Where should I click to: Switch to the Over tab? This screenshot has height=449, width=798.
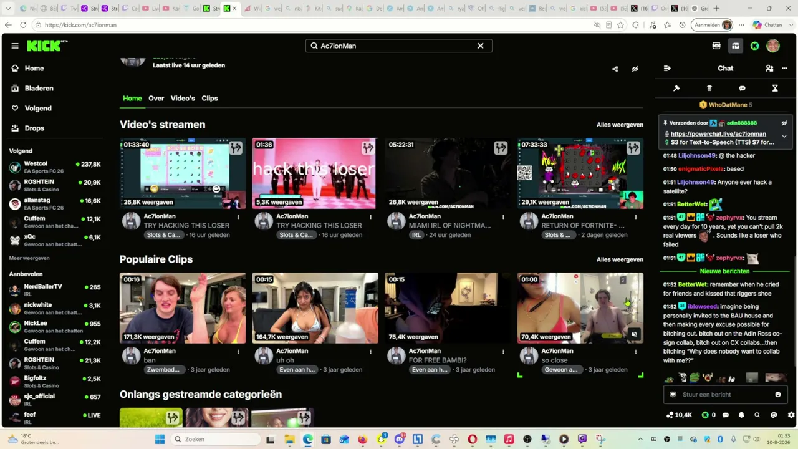click(x=156, y=98)
